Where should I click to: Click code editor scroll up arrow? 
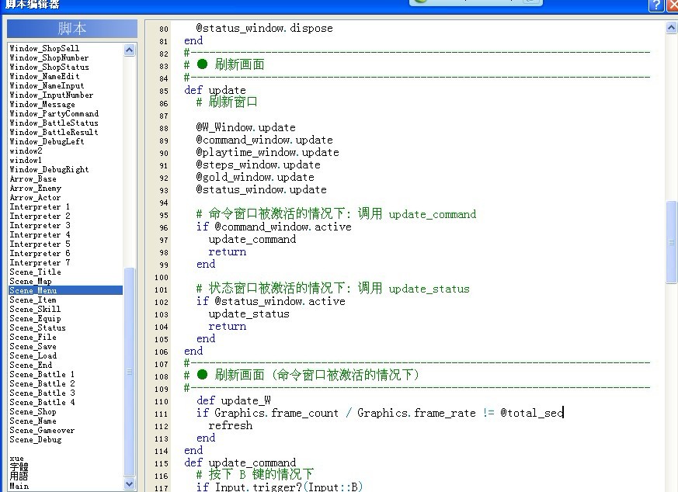tap(671, 28)
